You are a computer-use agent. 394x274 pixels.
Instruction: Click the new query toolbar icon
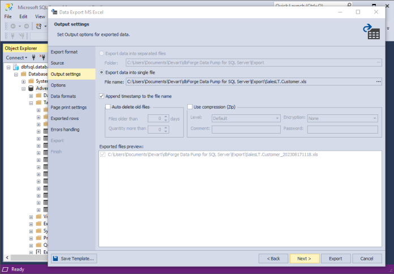[38, 26]
